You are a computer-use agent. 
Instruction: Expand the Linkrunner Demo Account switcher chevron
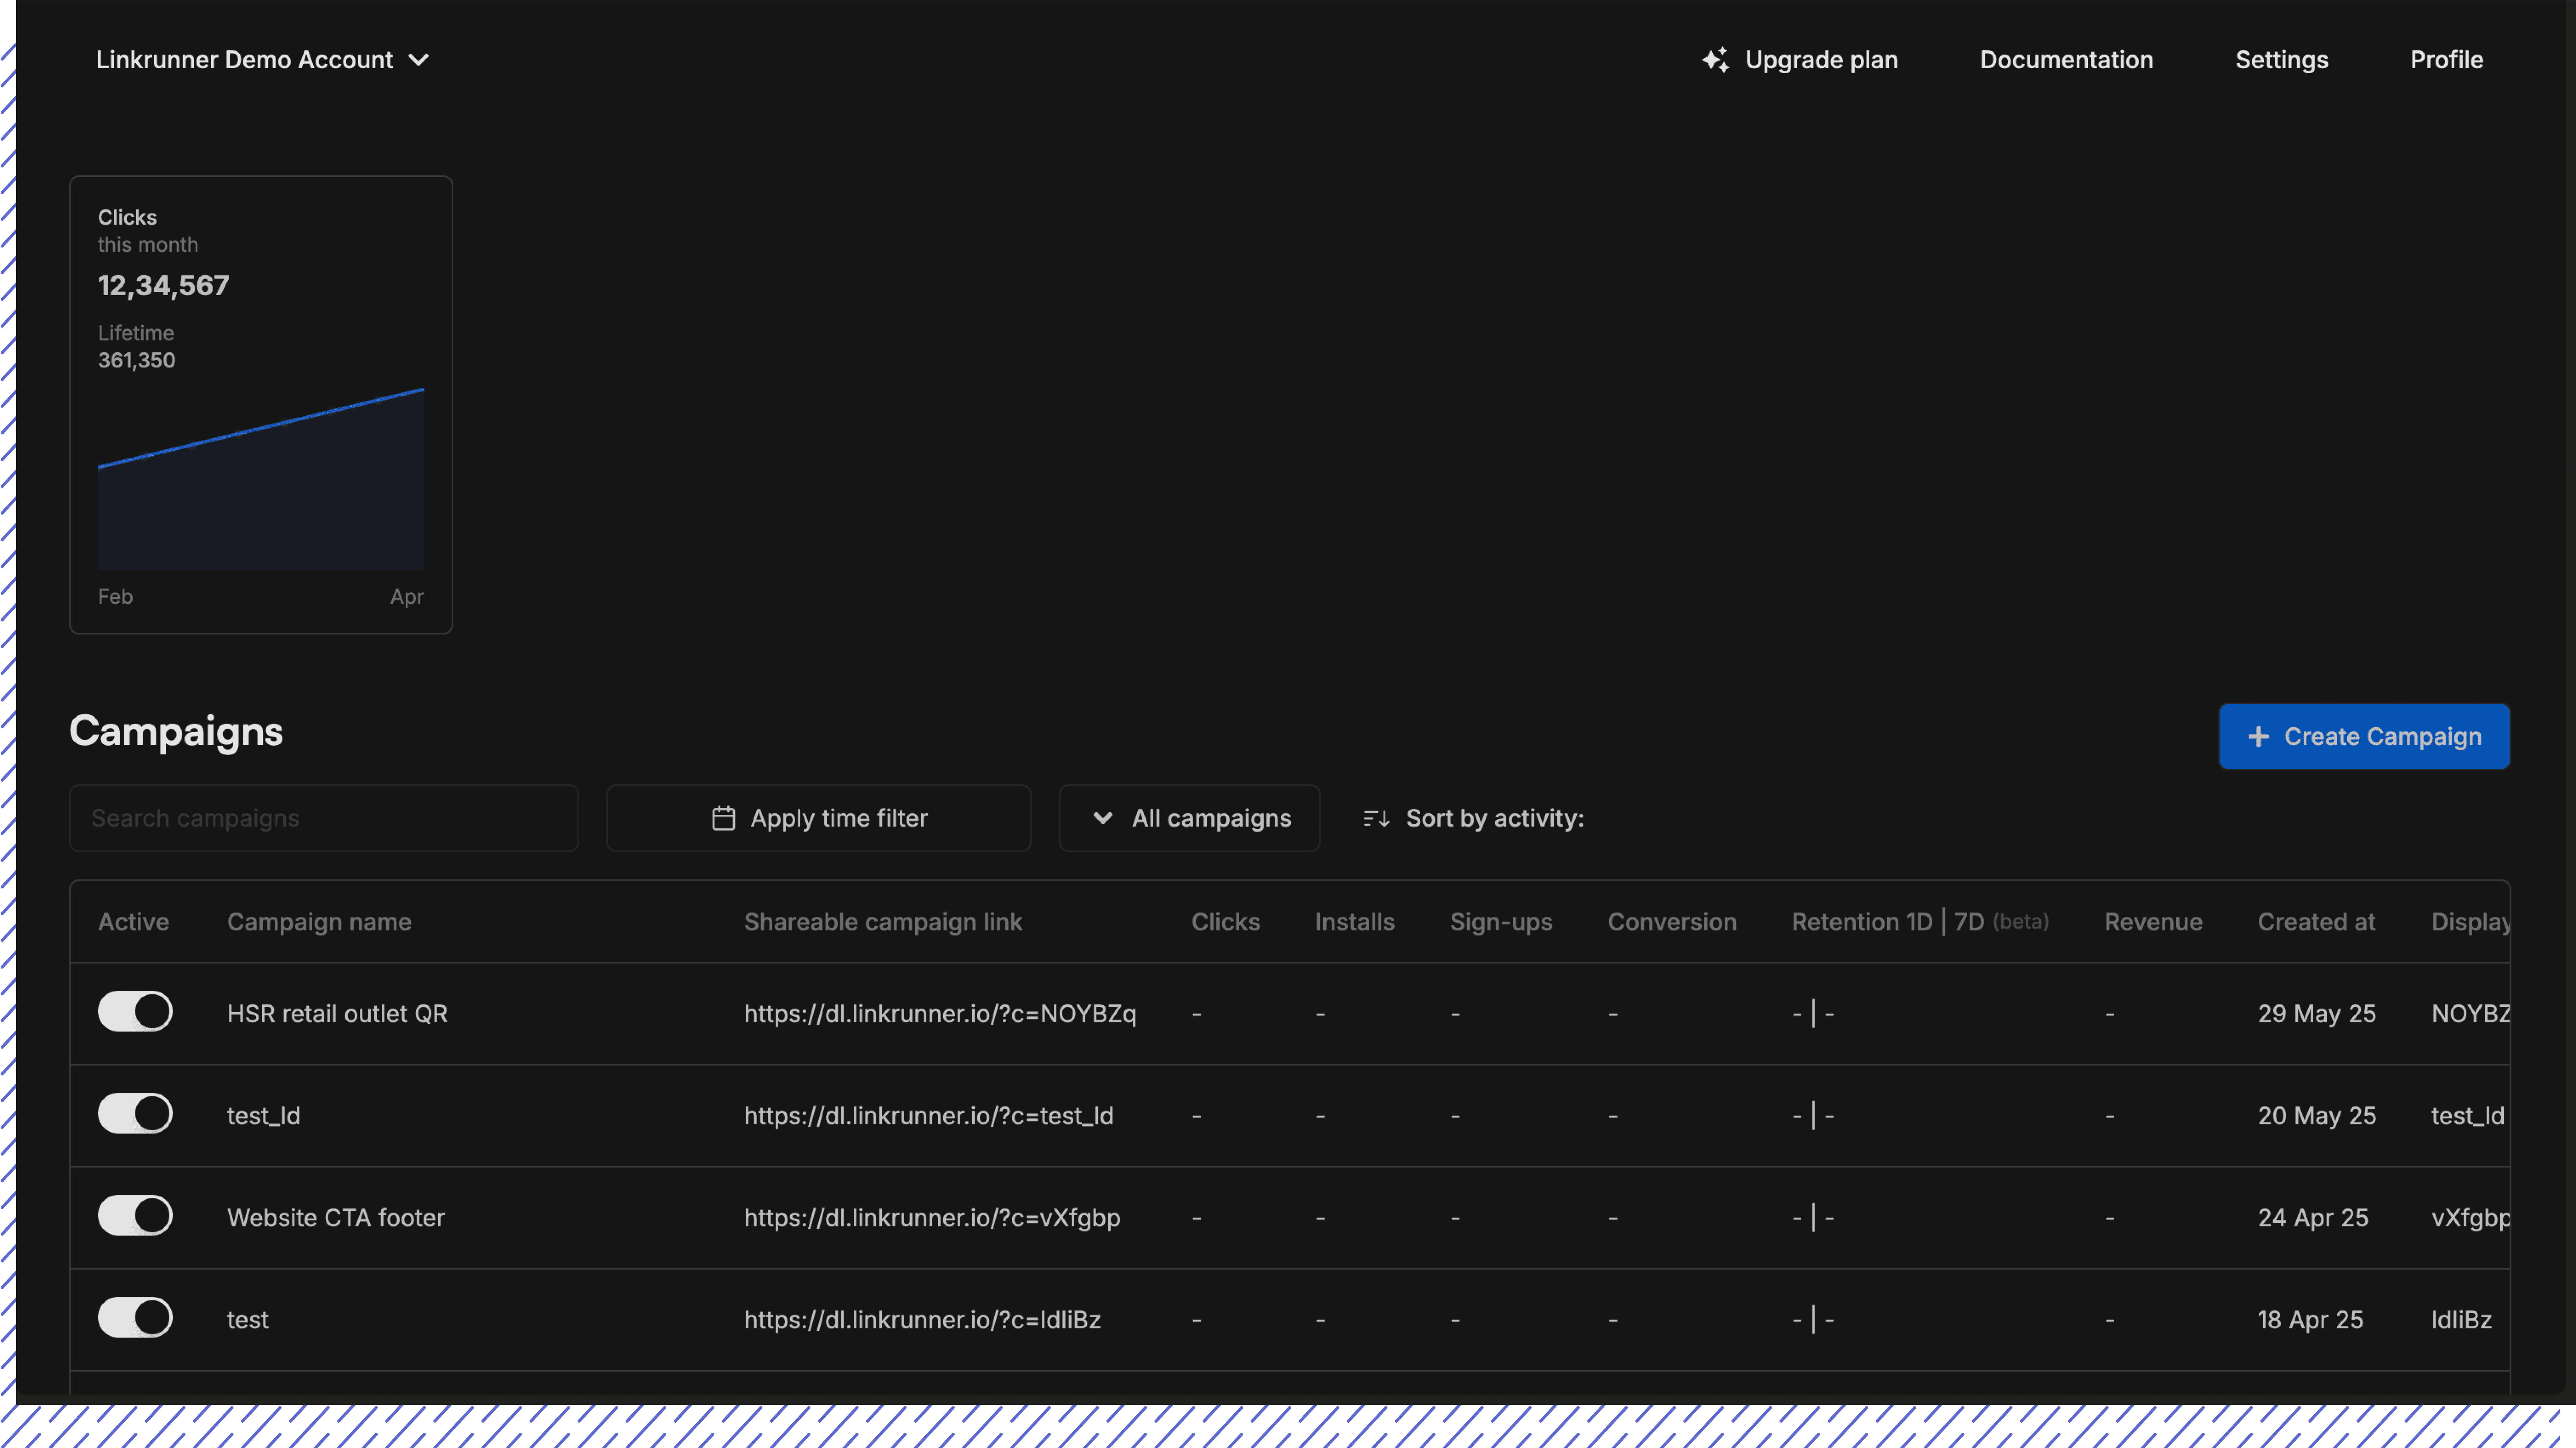coord(419,60)
